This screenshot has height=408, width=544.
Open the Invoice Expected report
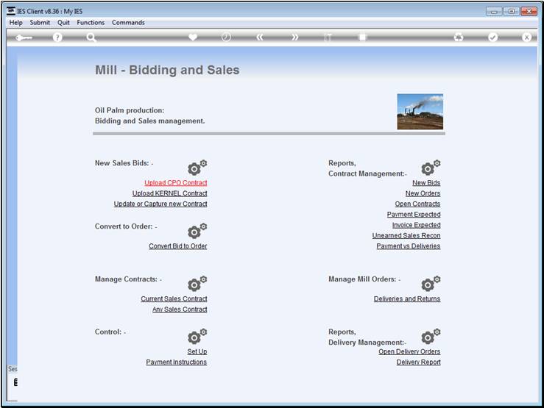[x=417, y=225]
